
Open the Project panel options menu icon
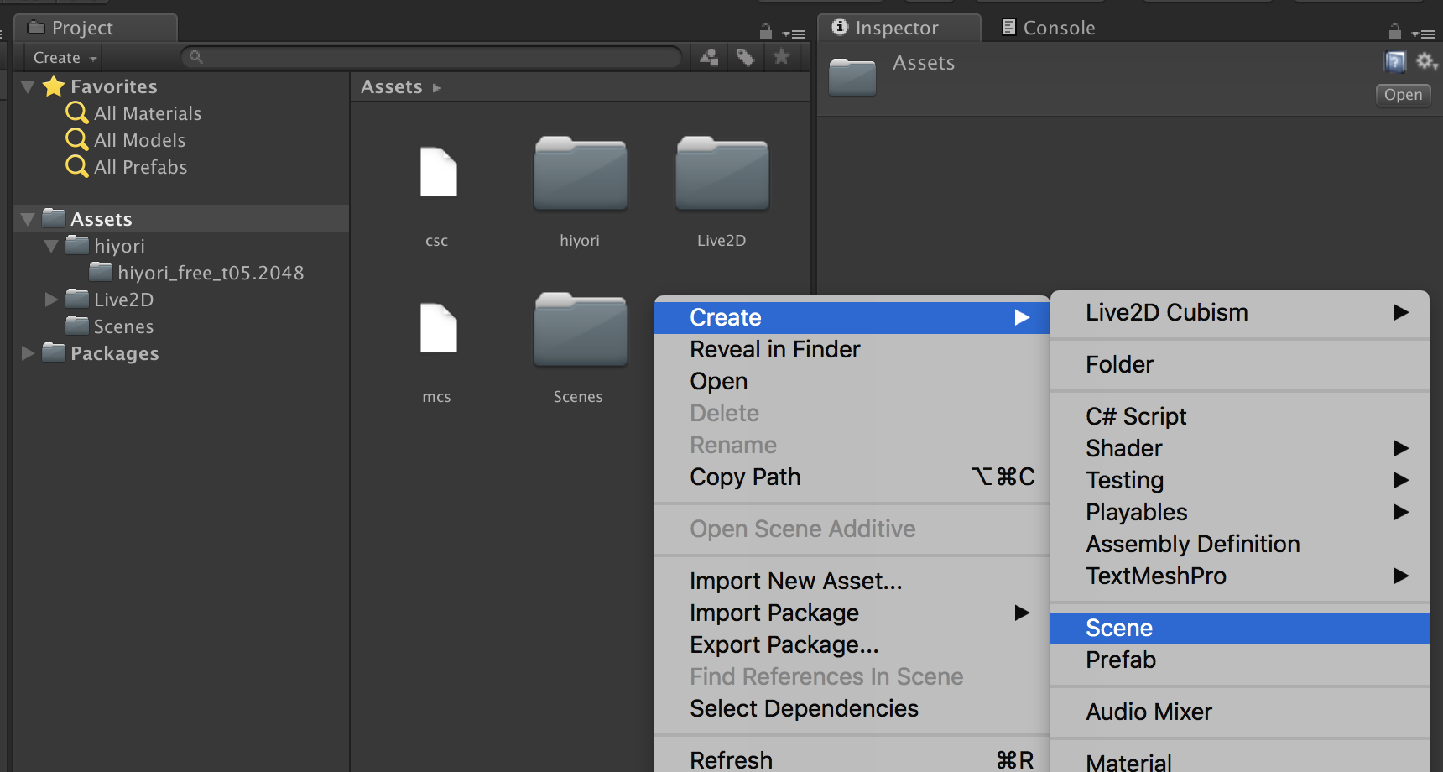coord(794,34)
